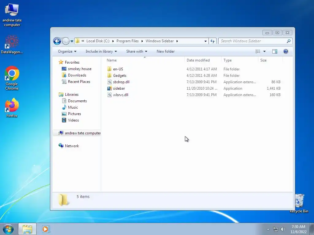Select Local Disk (C:) in breadcrumb
This screenshot has width=314, height=235.
click(x=98, y=41)
